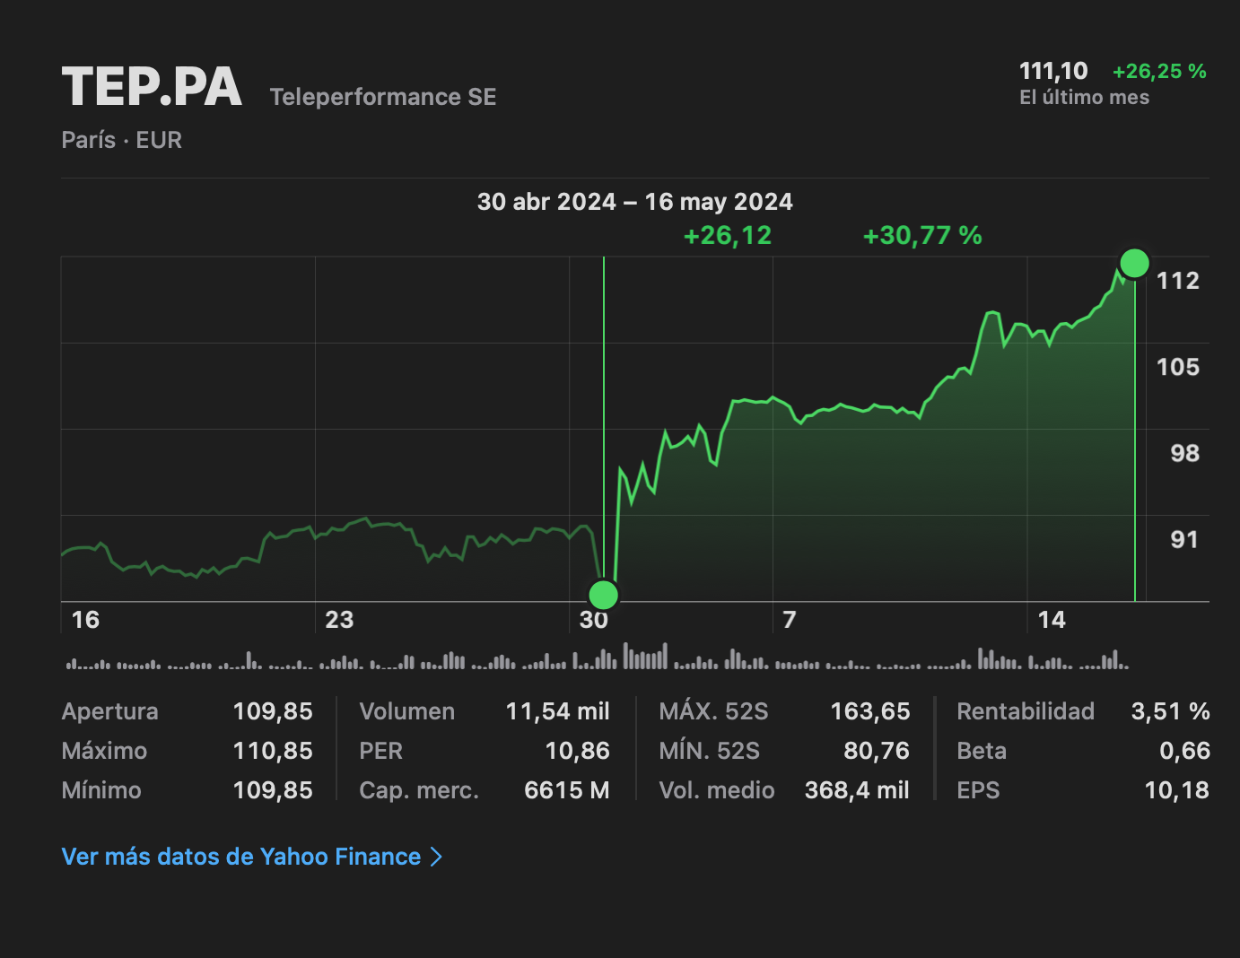Screen dimensions: 1240x958
Task: Click the +26,12 range price change
Action: [x=728, y=236]
